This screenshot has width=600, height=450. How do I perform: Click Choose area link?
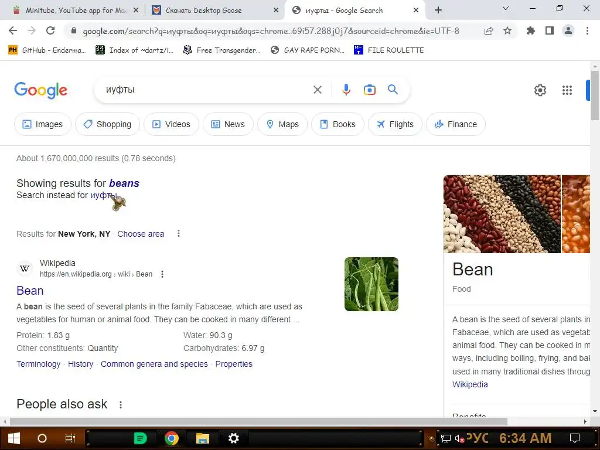tap(141, 234)
